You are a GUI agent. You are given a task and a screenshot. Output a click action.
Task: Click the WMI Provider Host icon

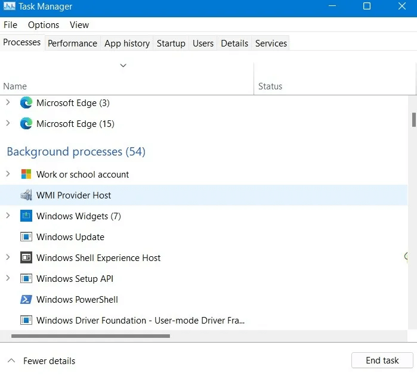pos(26,195)
